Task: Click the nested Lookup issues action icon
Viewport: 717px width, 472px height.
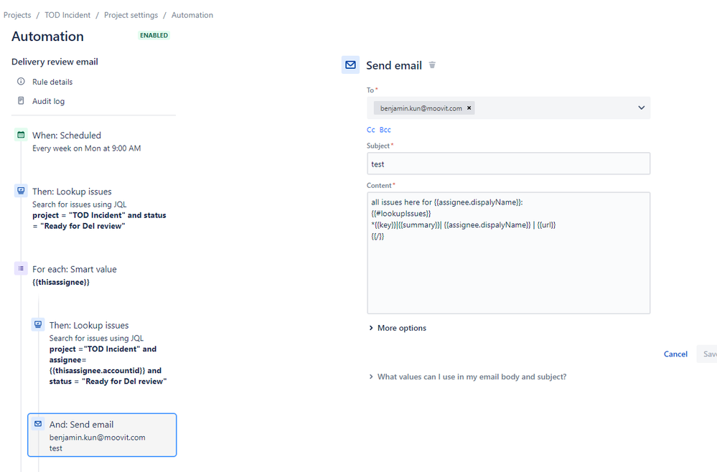Action: pos(38,325)
